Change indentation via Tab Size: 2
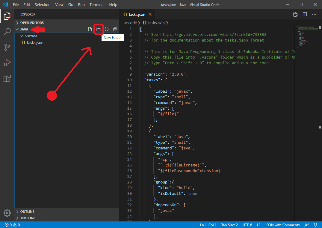The image size is (322, 228). (229, 225)
